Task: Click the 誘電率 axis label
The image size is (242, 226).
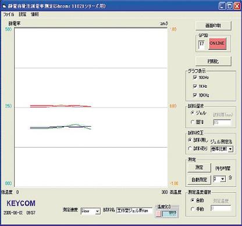Action: point(15,24)
